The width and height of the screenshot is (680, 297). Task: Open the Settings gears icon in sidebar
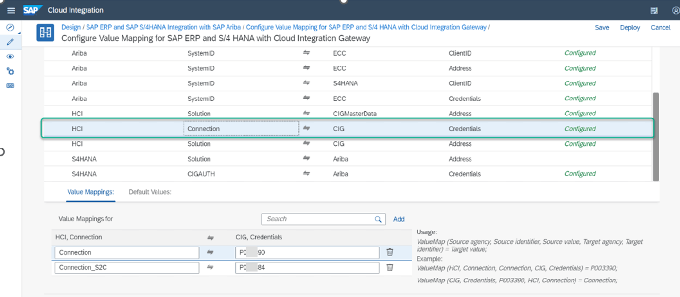click(10, 71)
